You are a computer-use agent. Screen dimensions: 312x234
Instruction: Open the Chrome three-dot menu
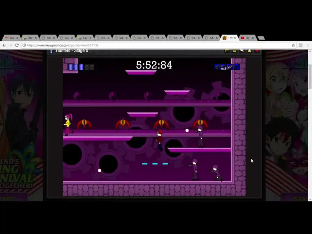pos(308,45)
